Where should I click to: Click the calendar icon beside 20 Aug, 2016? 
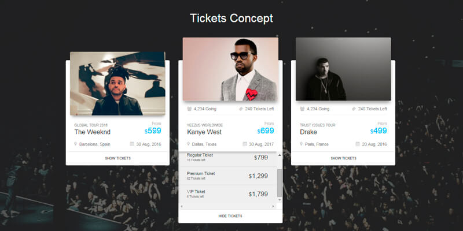tap(358, 144)
